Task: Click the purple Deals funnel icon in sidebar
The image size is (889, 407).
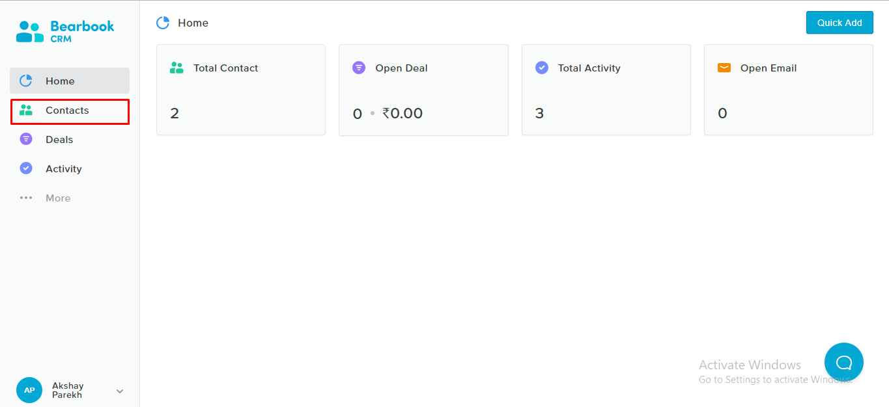Action: tap(26, 139)
